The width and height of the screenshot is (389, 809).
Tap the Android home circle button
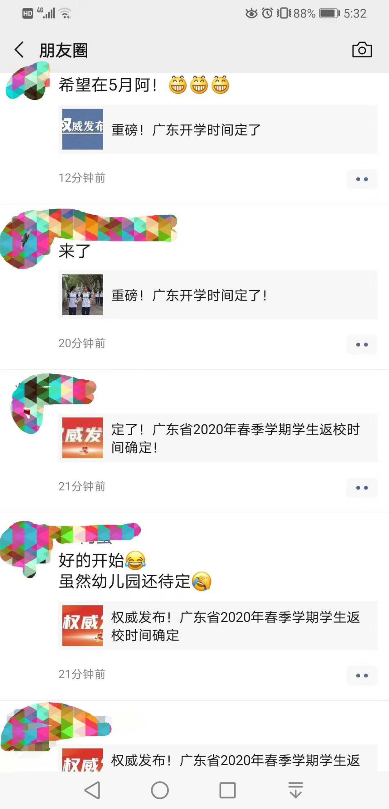(x=160, y=790)
